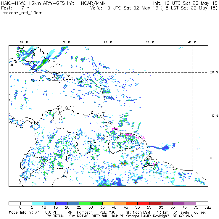Click the 'SF: Noah LSM' text
Screen dimensions: 219x219
click(138, 212)
